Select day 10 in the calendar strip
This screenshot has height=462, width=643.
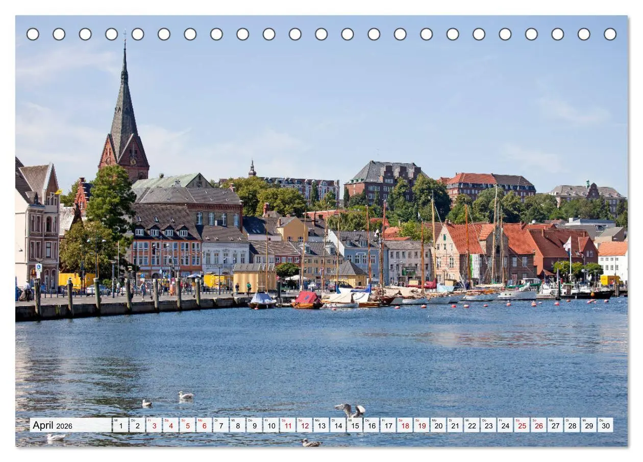(271, 425)
